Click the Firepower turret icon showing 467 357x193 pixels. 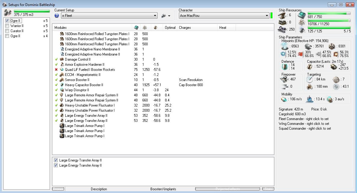pyautogui.click(x=285, y=79)
